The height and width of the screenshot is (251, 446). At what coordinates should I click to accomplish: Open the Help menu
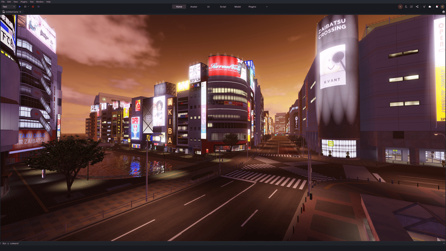click(48, 2)
